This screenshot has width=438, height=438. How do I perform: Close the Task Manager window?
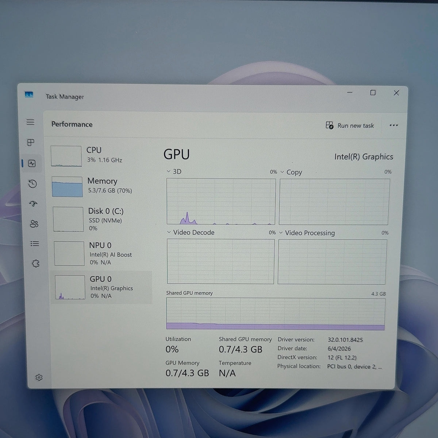[396, 93]
